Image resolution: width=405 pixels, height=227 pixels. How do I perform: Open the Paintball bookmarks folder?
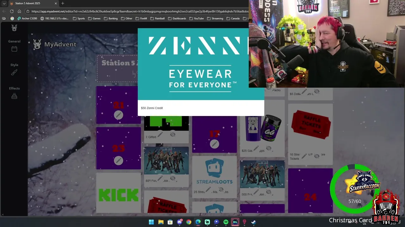(x=157, y=19)
